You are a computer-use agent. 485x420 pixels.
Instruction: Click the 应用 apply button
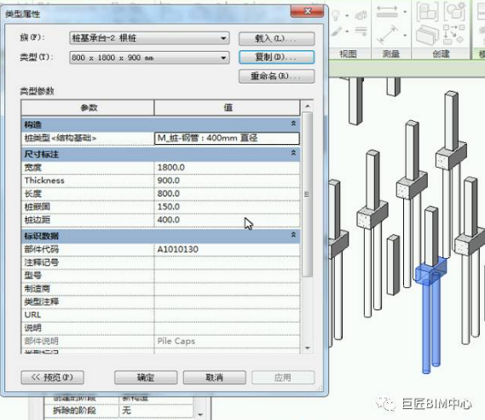[283, 377]
